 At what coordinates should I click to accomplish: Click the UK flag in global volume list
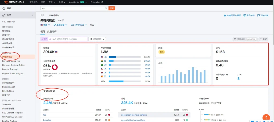[x=102, y=73]
